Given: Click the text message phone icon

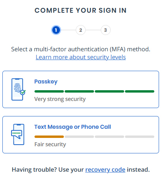Looking at the screenshot, I should coord(18,134).
